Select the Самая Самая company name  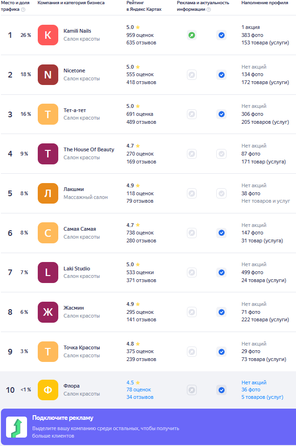(80, 229)
